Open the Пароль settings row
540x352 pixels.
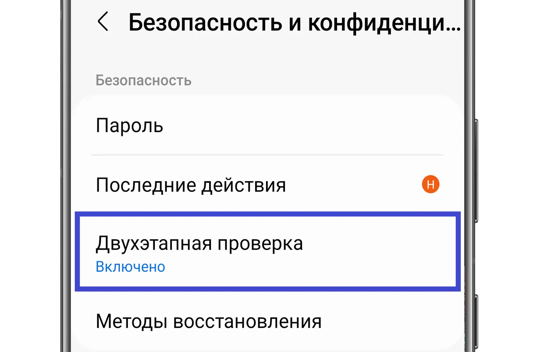click(x=130, y=126)
